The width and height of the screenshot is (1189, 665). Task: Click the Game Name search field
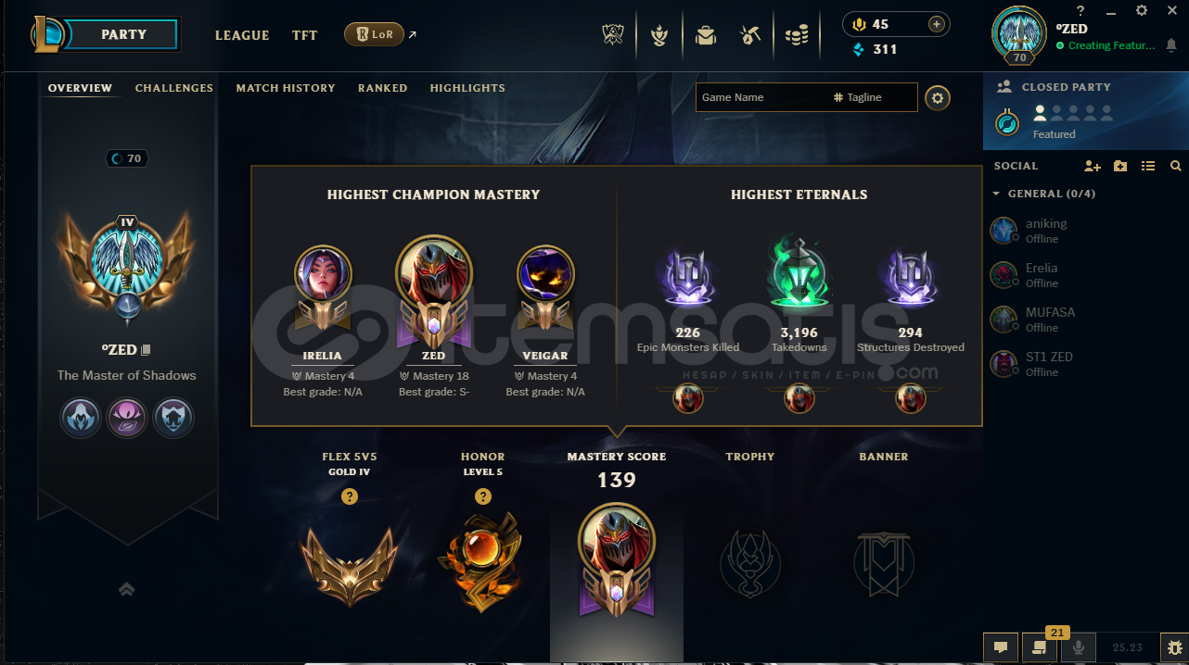coord(761,97)
